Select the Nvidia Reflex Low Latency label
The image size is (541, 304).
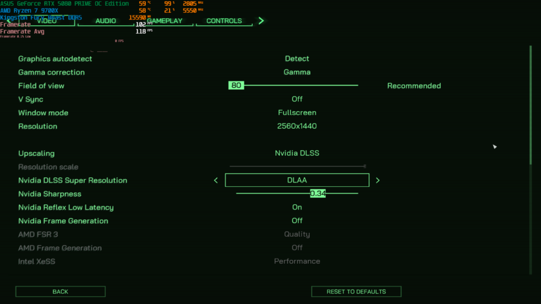coord(66,207)
